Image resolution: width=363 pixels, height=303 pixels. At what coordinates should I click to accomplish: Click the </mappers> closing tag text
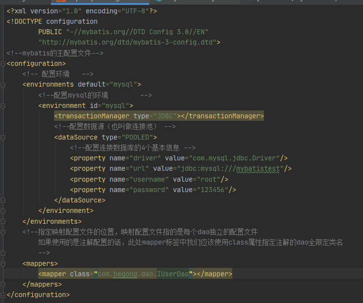[x=42, y=285]
